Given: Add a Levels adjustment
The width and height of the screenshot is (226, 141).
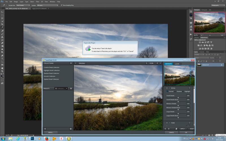Looking at the screenshot, I should pyautogui.click(x=203, y=42).
